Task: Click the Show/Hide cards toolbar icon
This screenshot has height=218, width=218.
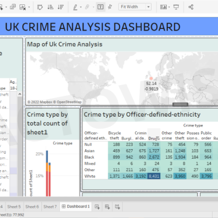Action: (163, 7)
